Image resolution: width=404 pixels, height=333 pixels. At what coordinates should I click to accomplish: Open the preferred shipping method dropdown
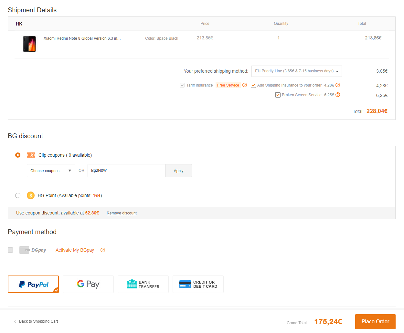coord(296,71)
